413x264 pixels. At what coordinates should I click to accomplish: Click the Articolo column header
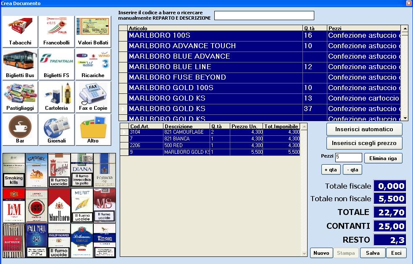[x=215, y=28]
